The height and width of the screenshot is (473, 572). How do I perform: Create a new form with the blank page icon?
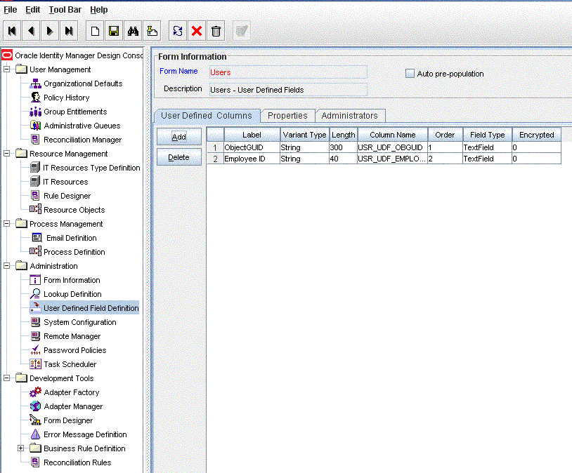94,31
